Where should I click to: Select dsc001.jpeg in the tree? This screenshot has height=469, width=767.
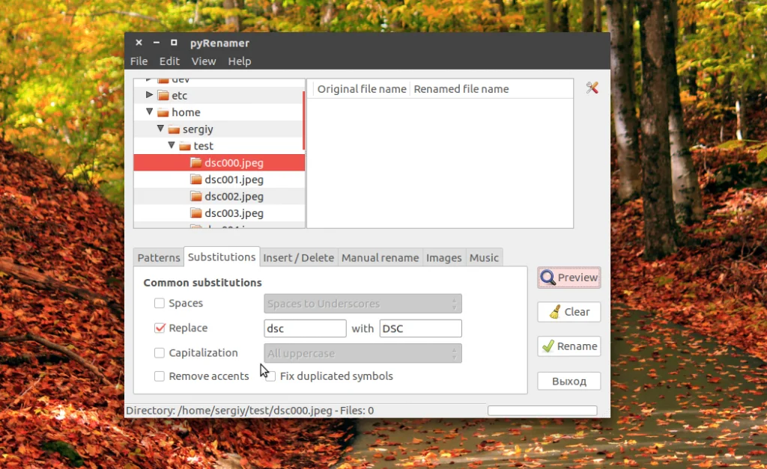pos(219,180)
